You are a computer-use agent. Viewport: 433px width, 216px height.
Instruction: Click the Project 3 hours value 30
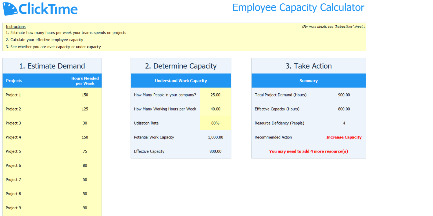pos(85,123)
